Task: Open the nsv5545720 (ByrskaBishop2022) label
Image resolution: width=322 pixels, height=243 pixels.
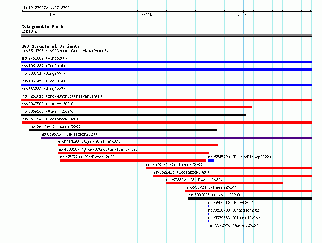Action: pos(240,157)
